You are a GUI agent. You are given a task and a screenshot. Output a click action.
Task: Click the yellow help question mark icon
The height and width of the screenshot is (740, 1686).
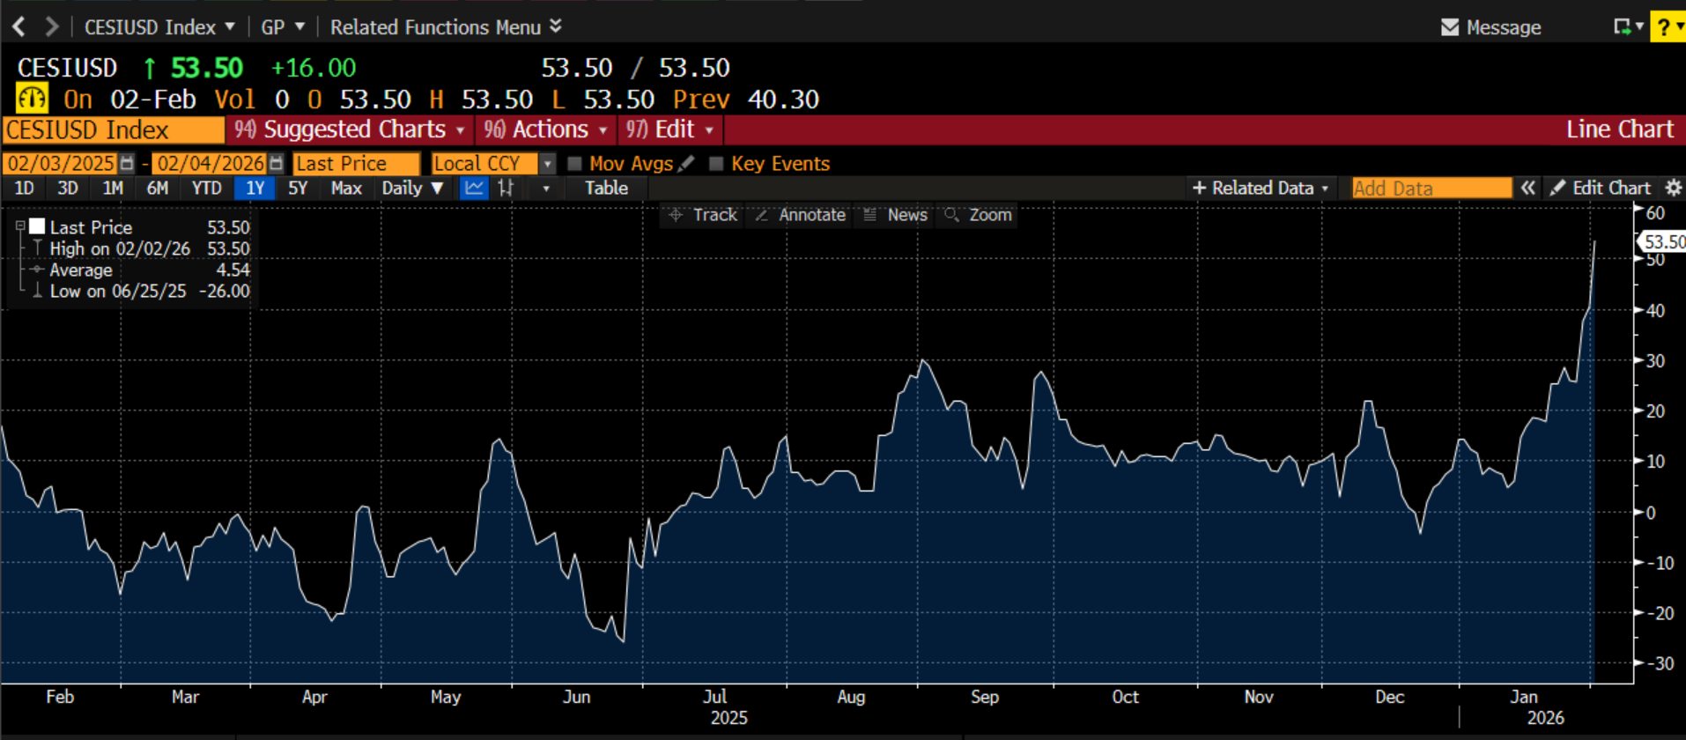click(x=1664, y=27)
